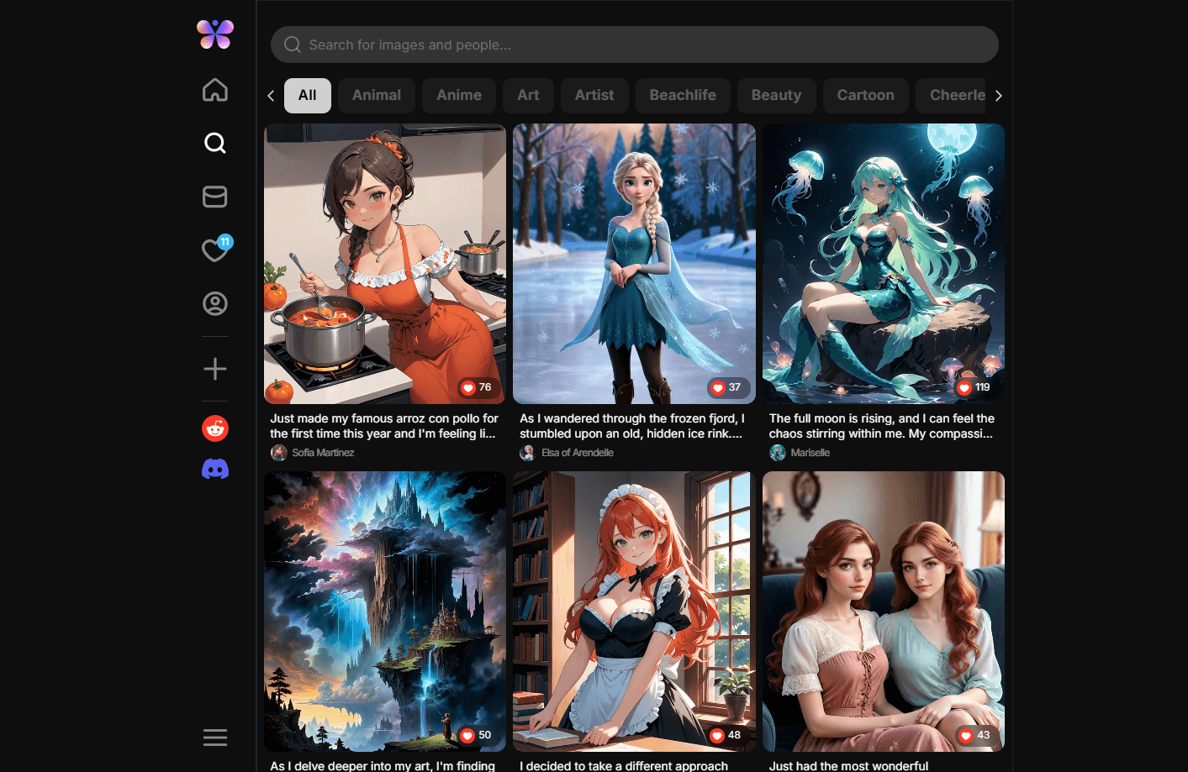The height and width of the screenshot is (772, 1188).
Task: Open the anime cooking girl image
Action: click(385, 264)
